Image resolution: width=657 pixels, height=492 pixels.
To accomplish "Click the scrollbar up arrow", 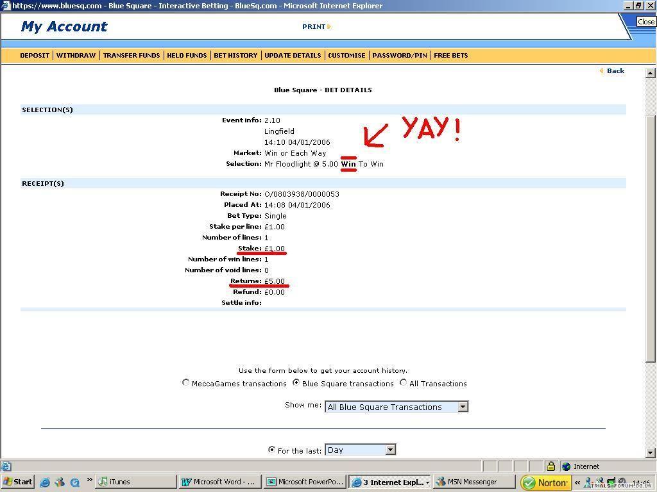I will point(651,73).
